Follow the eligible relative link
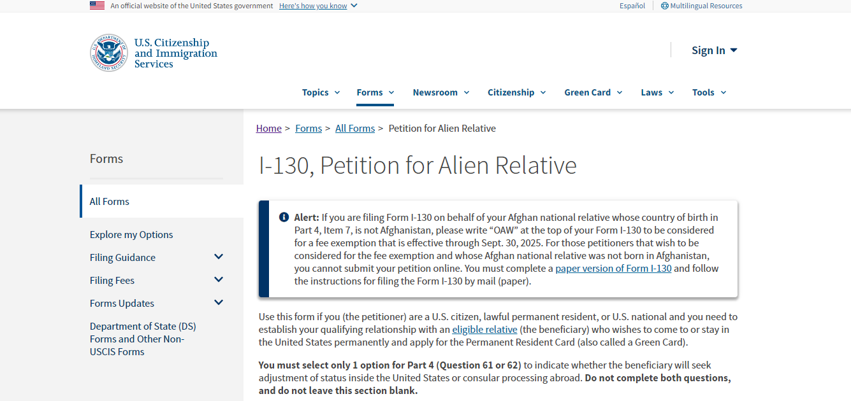Screen dimensions: 851x401 click(x=484, y=329)
